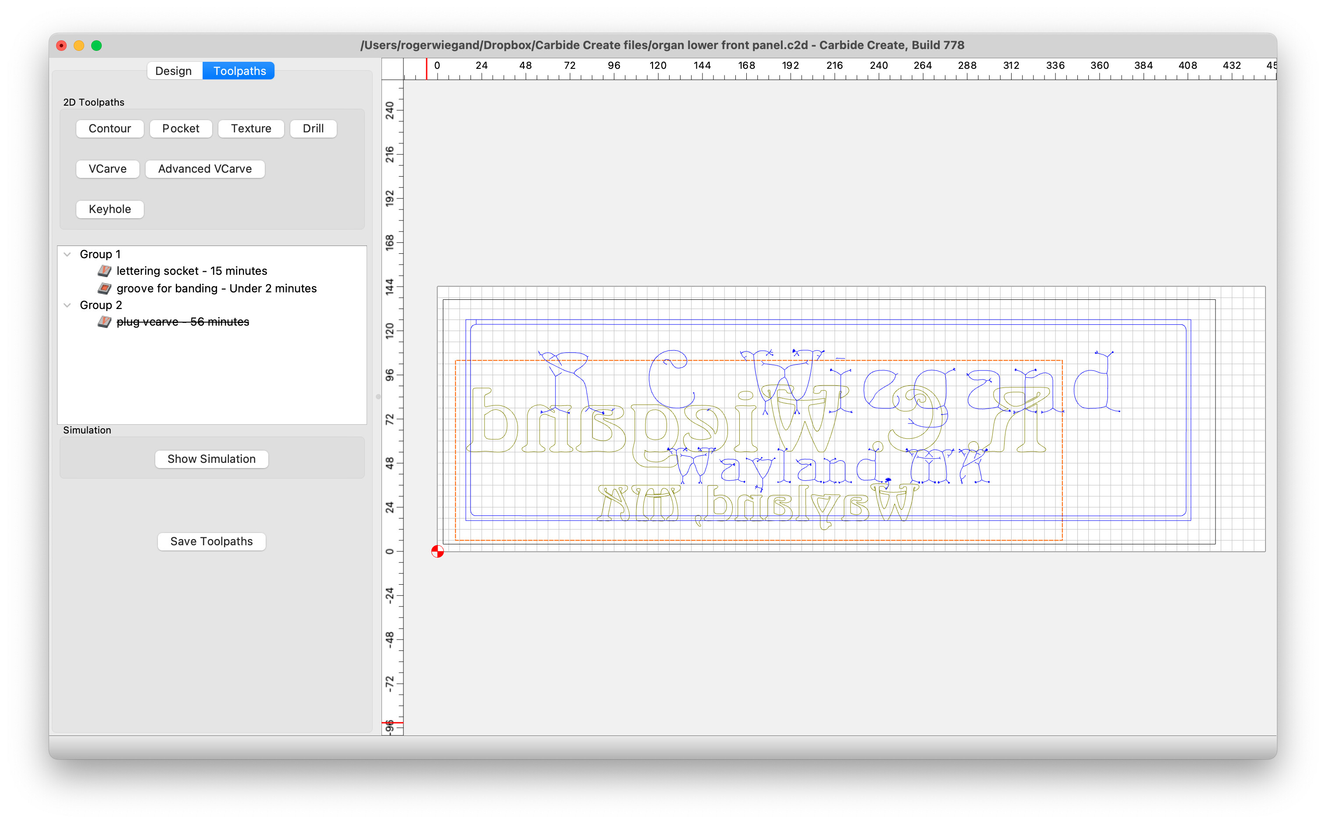Select the Group 1 label
The image size is (1326, 824).
pyautogui.click(x=100, y=254)
